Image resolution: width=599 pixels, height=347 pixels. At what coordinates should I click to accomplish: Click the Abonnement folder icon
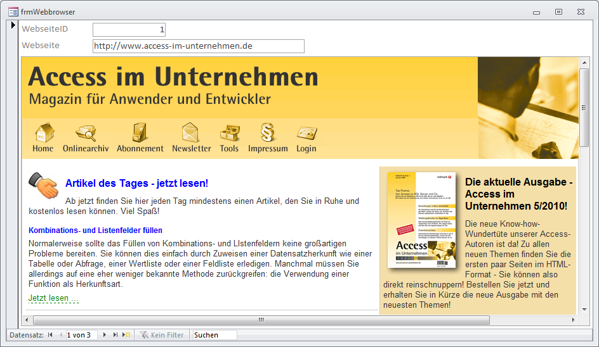[x=140, y=133]
